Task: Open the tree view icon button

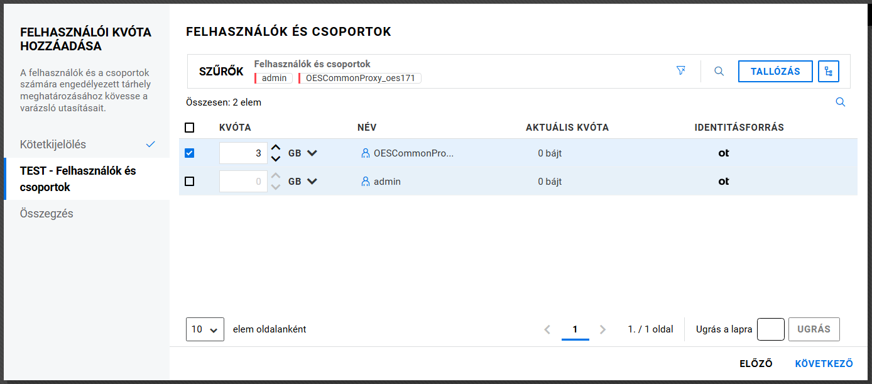Action: coord(829,71)
